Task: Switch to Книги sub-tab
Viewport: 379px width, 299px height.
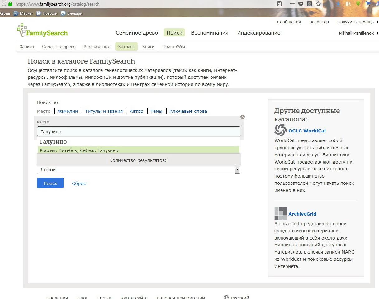Action: (149, 46)
